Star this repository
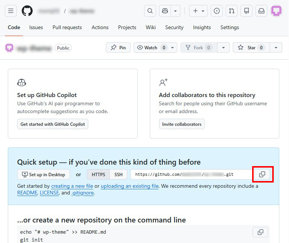Viewport: 289px width, 243px height. coord(251,47)
